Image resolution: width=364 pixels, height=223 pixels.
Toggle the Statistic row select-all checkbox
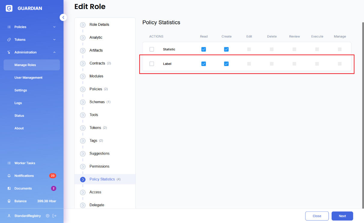[x=152, y=49]
